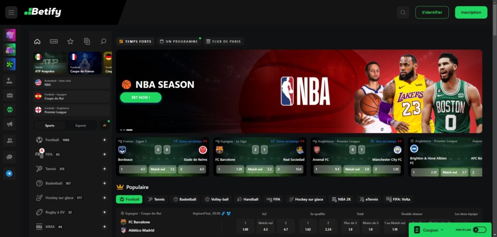Expand the Coupon bet slip
497x237 pixels.
(430, 230)
